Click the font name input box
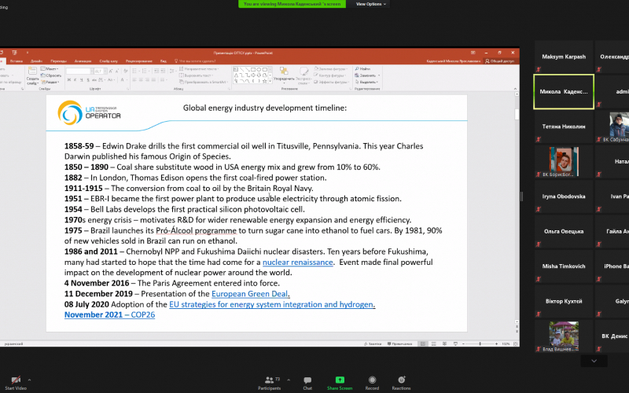The width and height of the screenshot is (629, 393). pyautogui.click(x=79, y=71)
